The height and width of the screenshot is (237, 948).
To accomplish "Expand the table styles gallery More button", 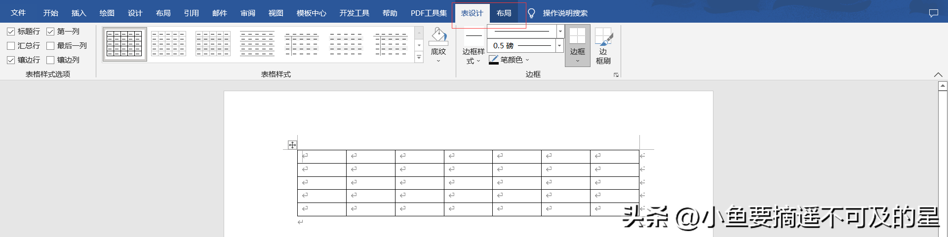I will click(x=419, y=58).
